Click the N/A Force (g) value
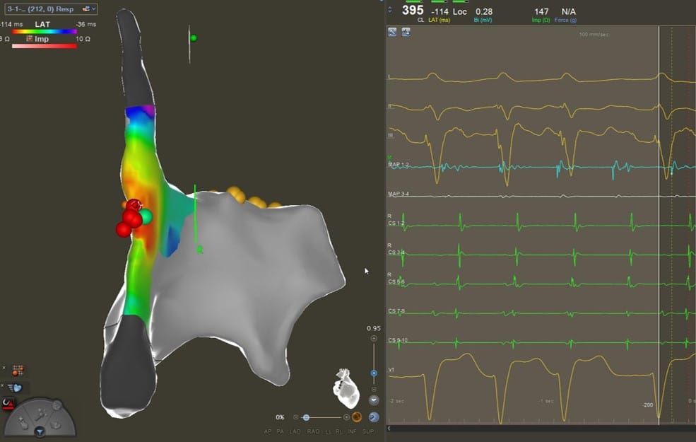The image size is (696, 442). (568, 11)
